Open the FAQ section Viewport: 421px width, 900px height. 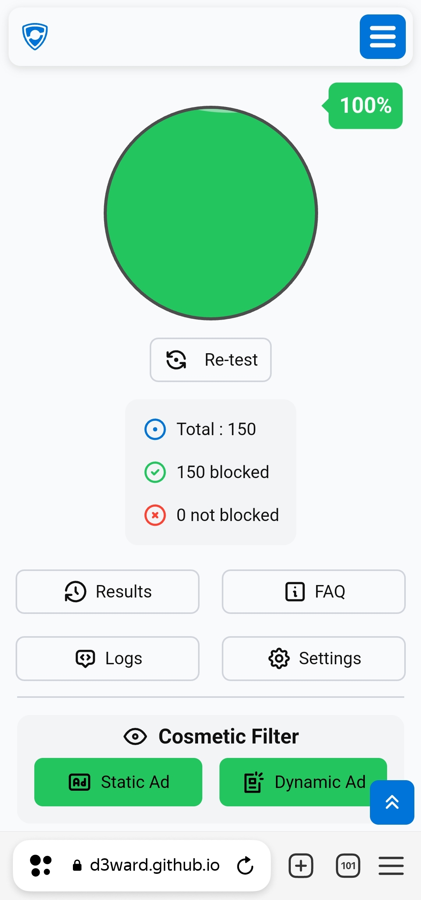click(x=314, y=592)
